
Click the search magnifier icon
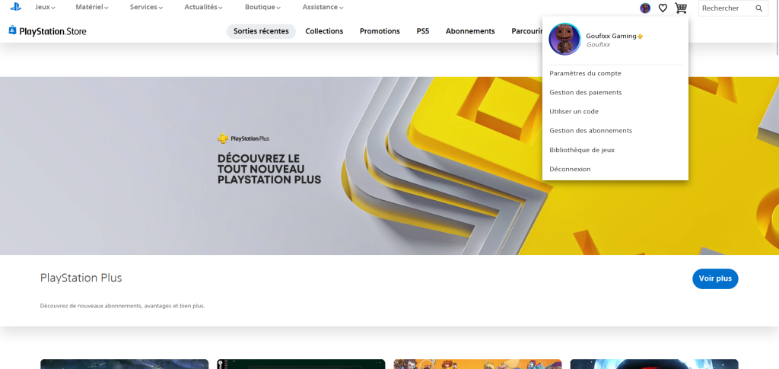758,8
